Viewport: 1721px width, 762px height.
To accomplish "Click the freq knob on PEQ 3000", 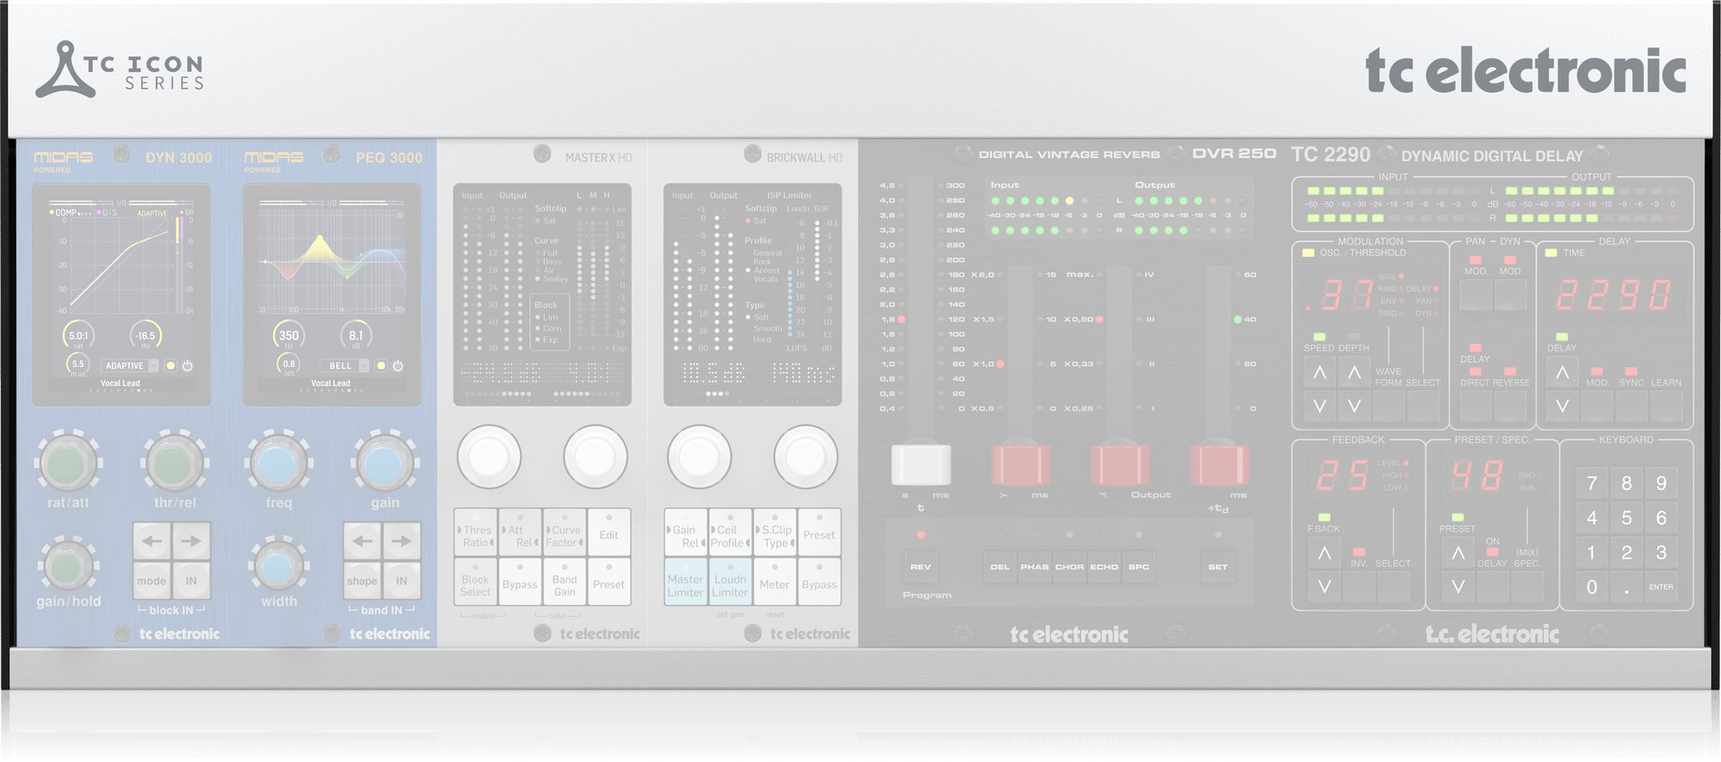I will click(279, 463).
